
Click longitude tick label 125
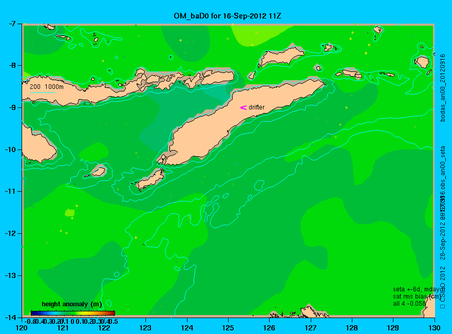coord(228,328)
